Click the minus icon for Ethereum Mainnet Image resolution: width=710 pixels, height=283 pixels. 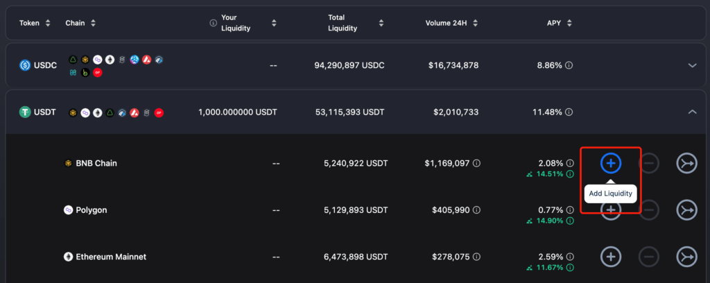click(x=648, y=256)
